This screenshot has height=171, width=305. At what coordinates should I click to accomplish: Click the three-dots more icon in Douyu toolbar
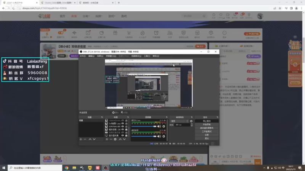coord(224,33)
